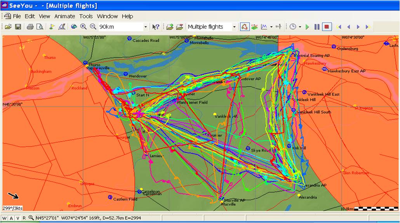Viewport: 400px width, 223px height.
Task: Start animation with green play button
Action: pyautogui.click(x=307, y=27)
